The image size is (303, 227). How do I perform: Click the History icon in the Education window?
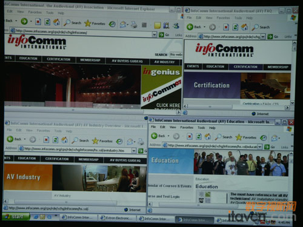(264, 138)
